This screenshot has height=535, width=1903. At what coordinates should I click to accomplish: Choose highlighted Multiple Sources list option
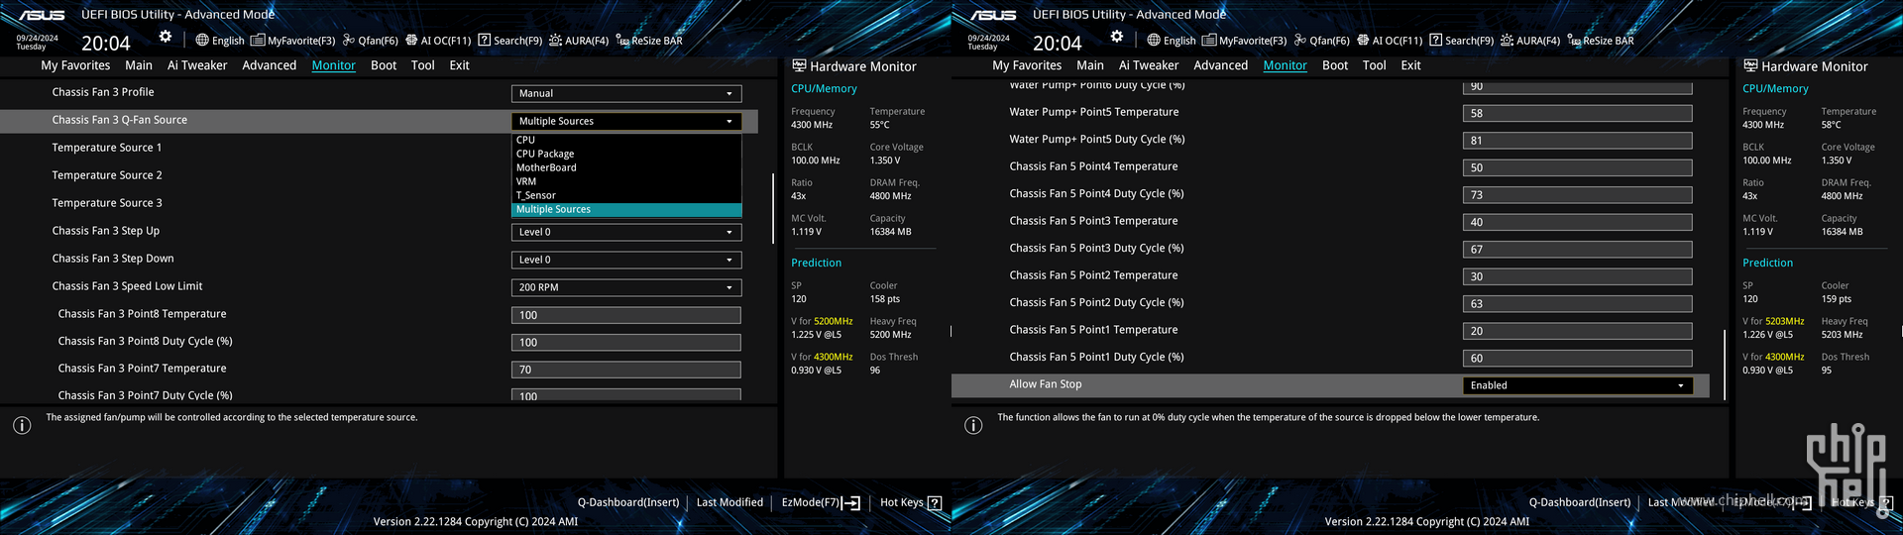point(626,209)
